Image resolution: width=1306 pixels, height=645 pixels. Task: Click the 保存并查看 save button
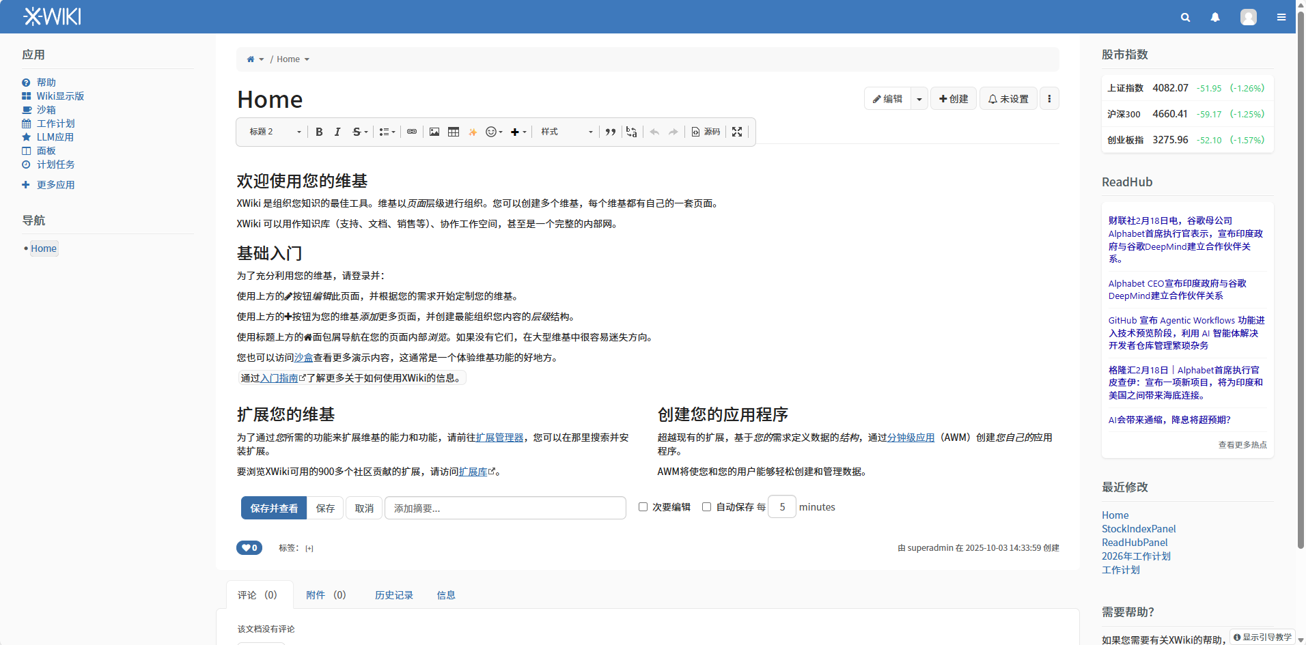pos(273,508)
